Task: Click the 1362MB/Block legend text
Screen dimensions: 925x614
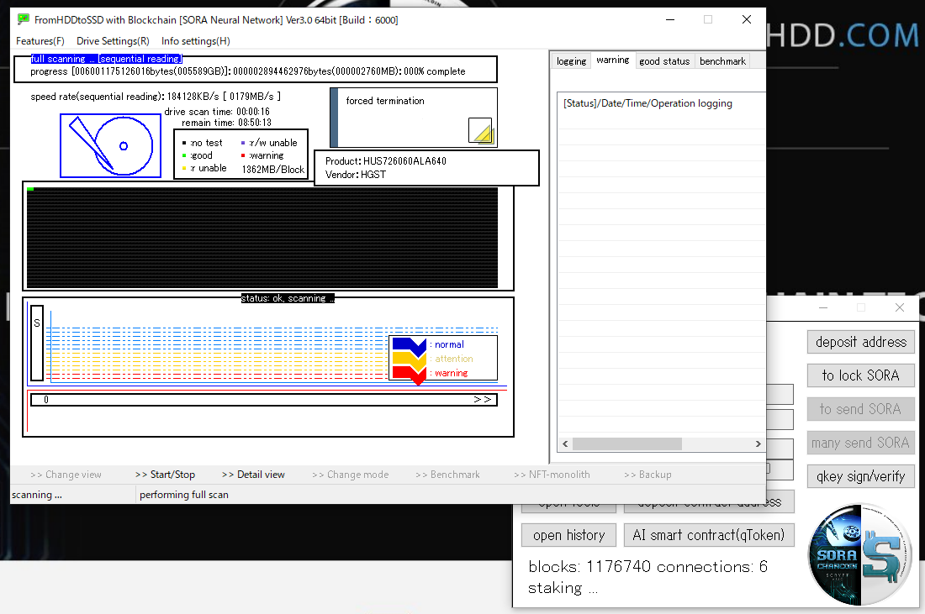Action: (273, 169)
